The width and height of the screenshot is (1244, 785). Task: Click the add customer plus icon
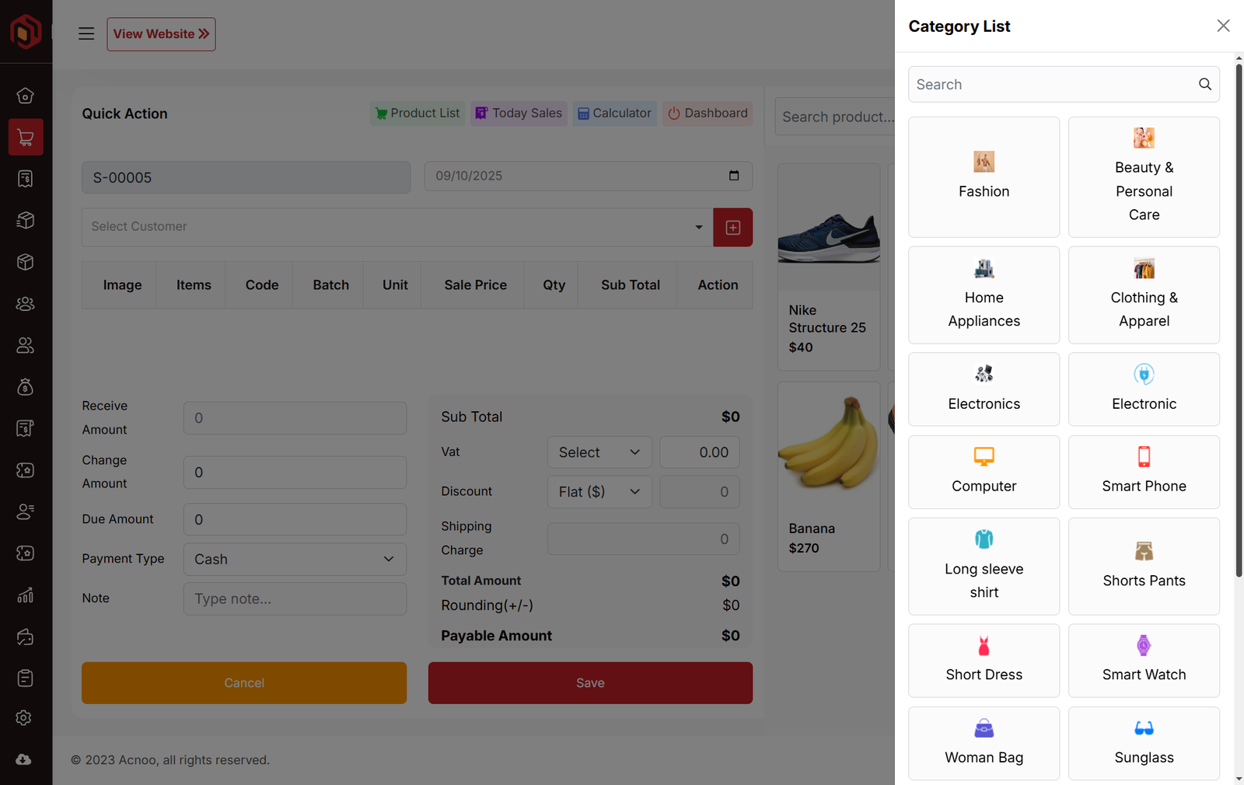click(732, 227)
